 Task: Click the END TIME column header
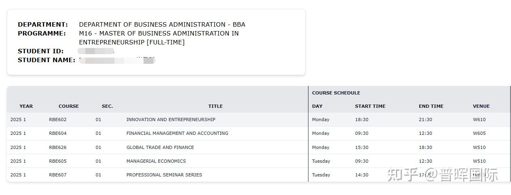pos(431,106)
